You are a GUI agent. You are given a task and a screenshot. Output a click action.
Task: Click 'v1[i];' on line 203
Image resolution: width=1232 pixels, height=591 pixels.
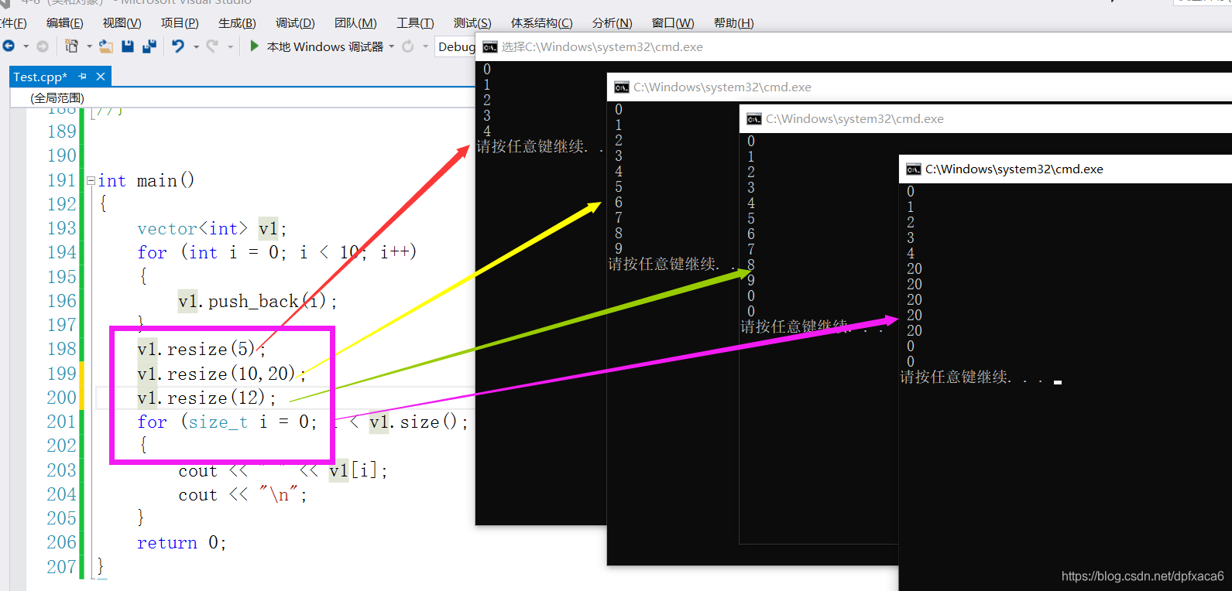(x=358, y=470)
